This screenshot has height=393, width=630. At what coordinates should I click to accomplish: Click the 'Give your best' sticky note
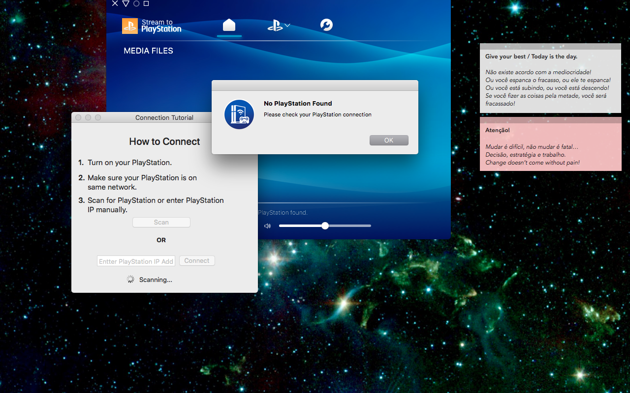click(x=550, y=78)
